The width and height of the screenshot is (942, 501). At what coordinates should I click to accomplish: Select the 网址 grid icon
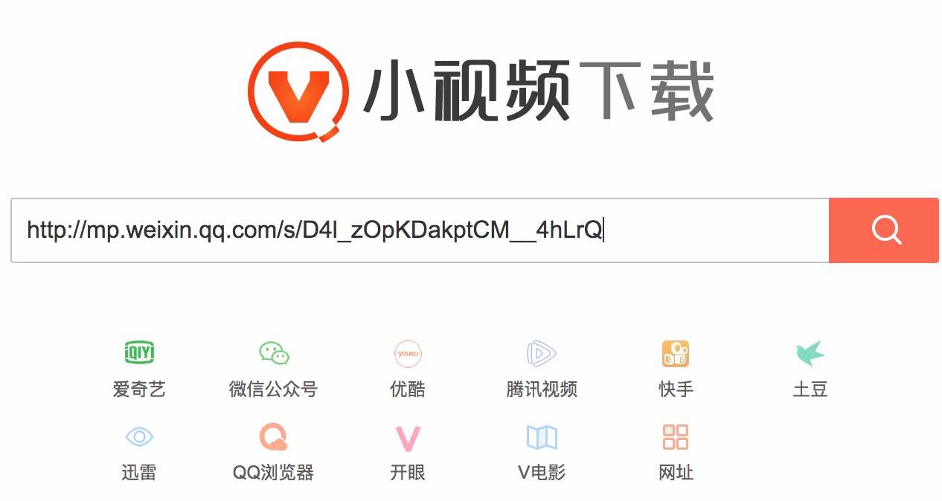(676, 437)
